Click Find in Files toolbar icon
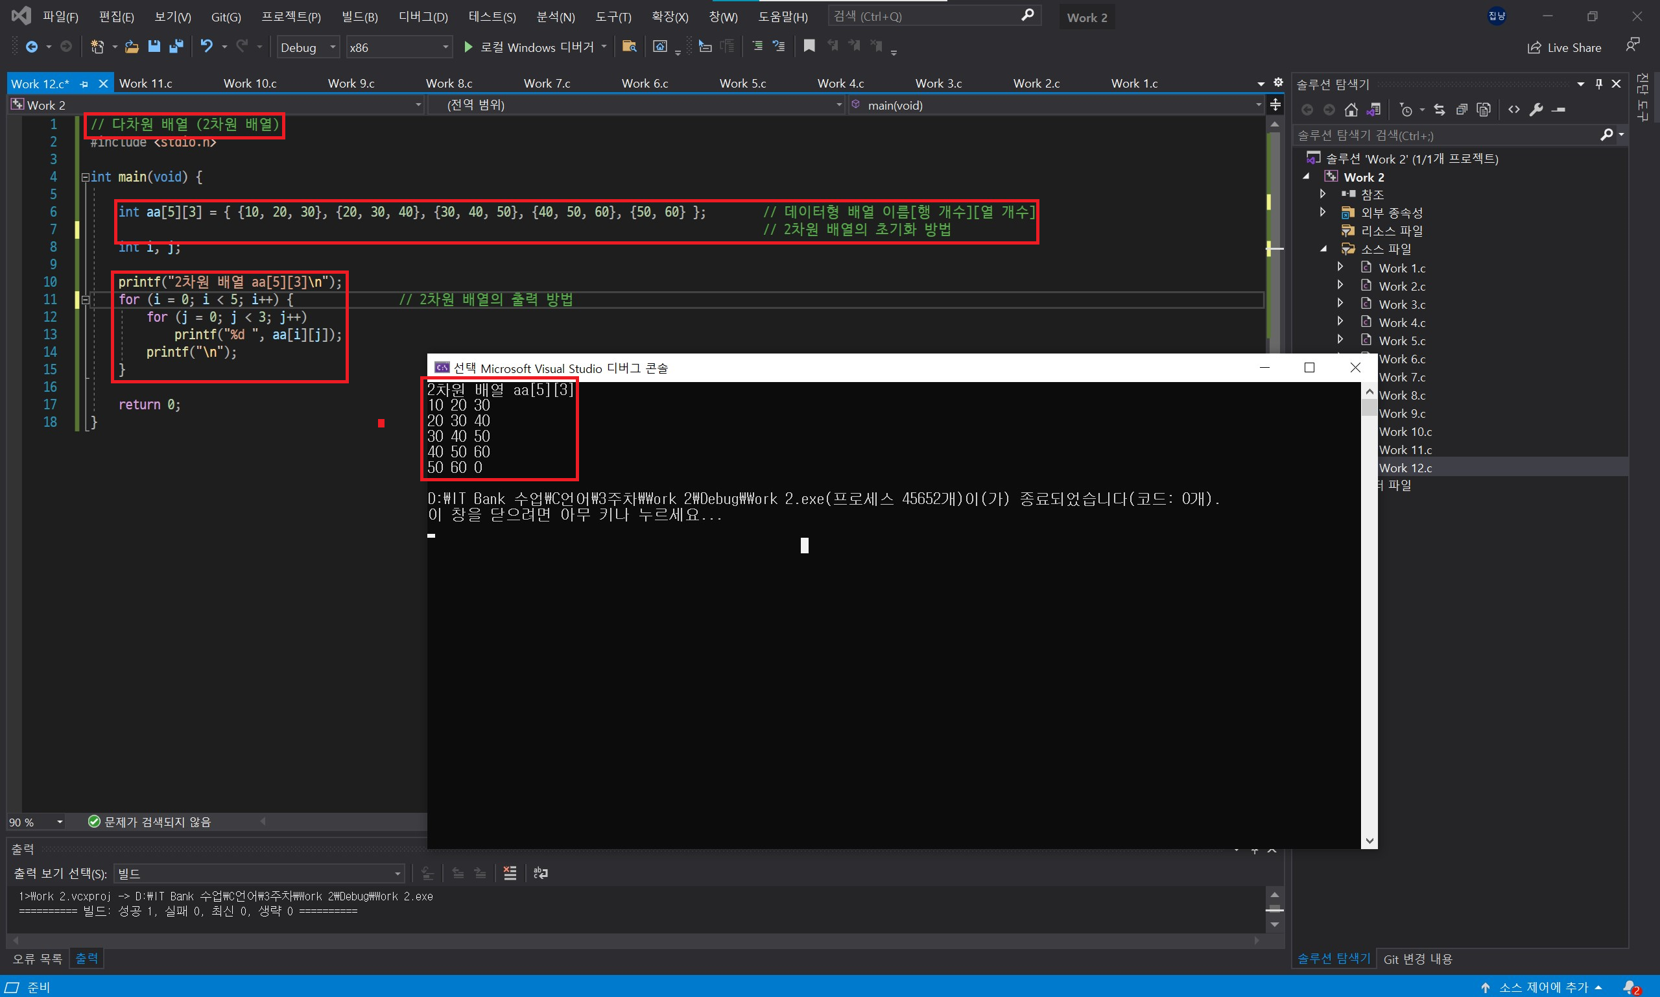The height and width of the screenshot is (997, 1660). [629, 46]
